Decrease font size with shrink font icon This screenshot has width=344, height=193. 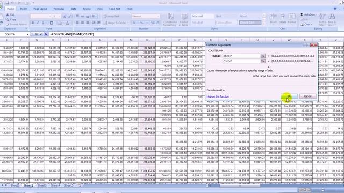[x=69, y=17]
